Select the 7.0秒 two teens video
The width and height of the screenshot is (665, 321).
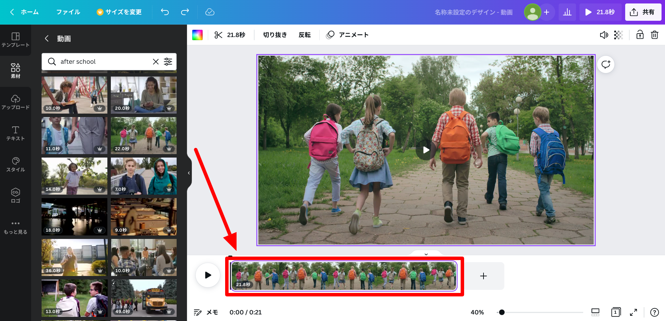pos(144,176)
